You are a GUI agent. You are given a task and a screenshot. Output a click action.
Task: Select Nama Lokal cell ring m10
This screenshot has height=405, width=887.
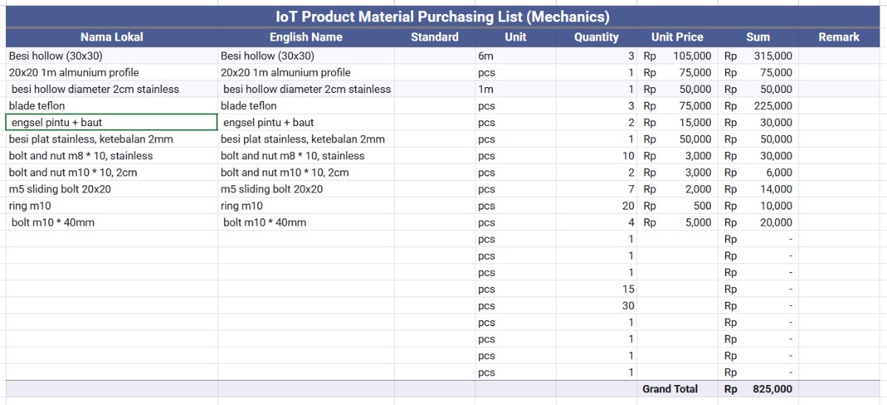click(112, 206)
